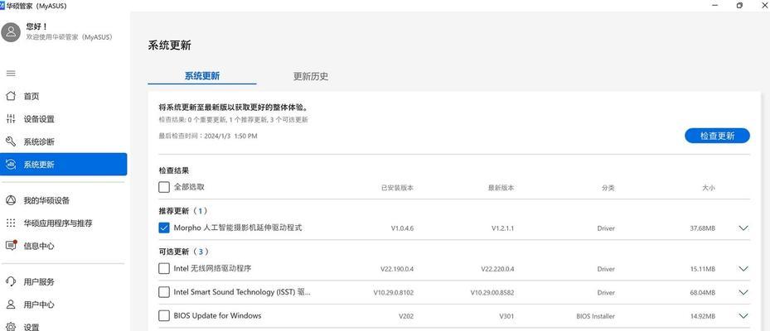Open 首页 in the sidebar
This screenshot has height=331, width=770.
point(31,97)
